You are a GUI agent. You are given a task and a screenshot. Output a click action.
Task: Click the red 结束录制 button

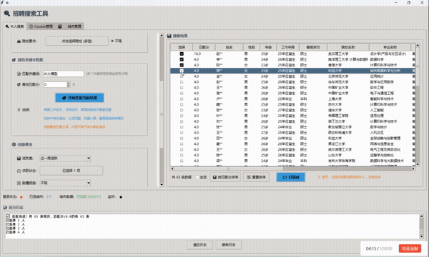coord(410,248)
